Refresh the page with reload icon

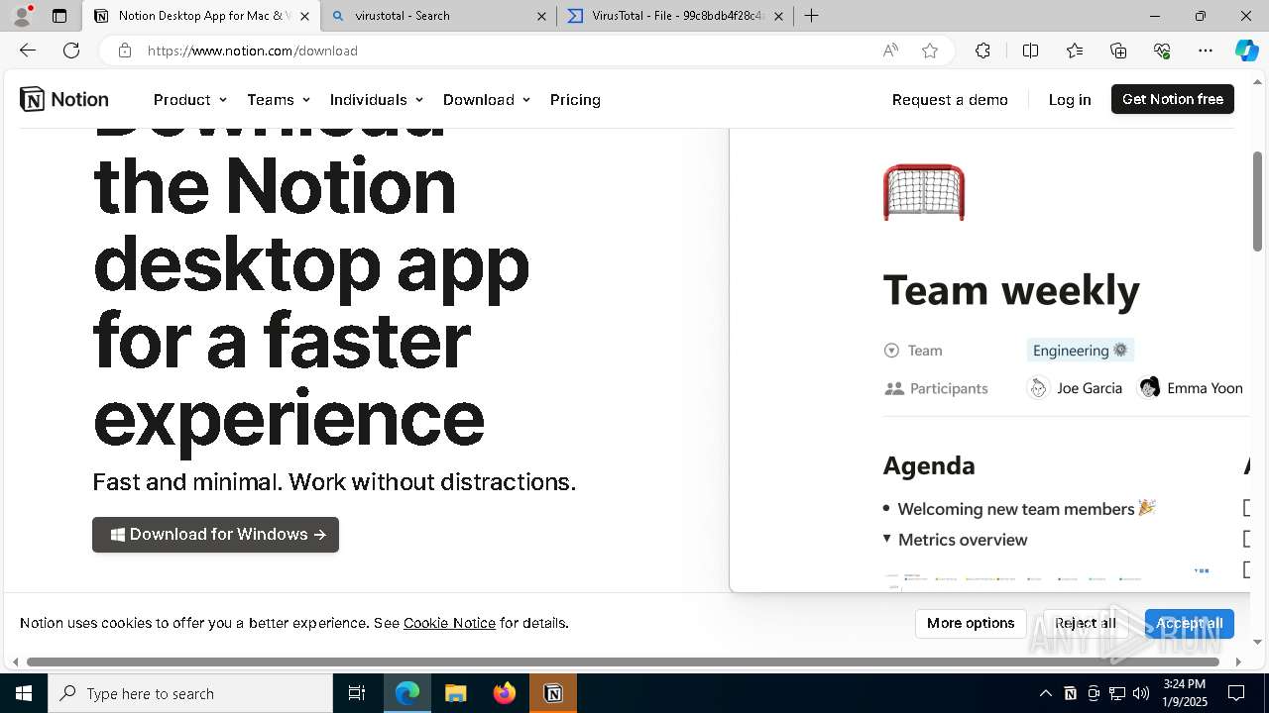(x=71, y=51)
